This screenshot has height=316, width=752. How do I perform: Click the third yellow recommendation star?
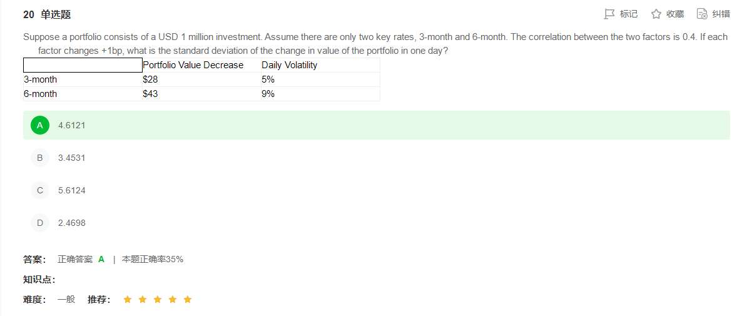click(x=158, y=300)
